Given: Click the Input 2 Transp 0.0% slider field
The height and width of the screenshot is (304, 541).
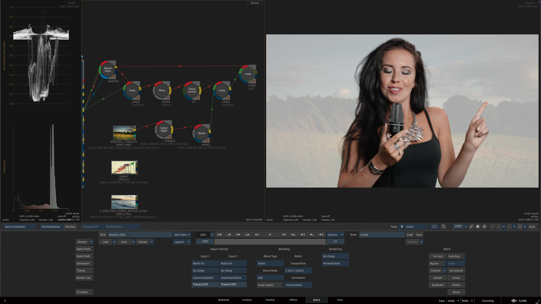Looking at the screenshot, I should [233, 285].
